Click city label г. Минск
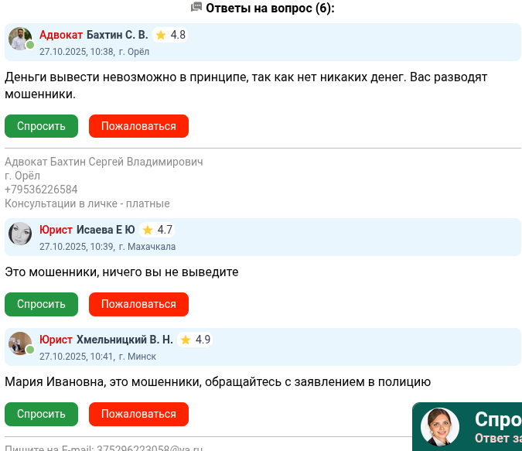The width and height of the screenshot is (522, 451). click(137, 357)
